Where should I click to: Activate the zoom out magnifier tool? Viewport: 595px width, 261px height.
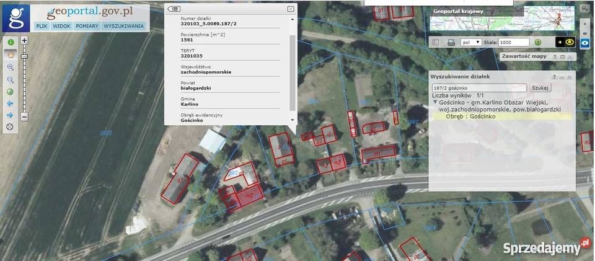[x=10, y=79]
